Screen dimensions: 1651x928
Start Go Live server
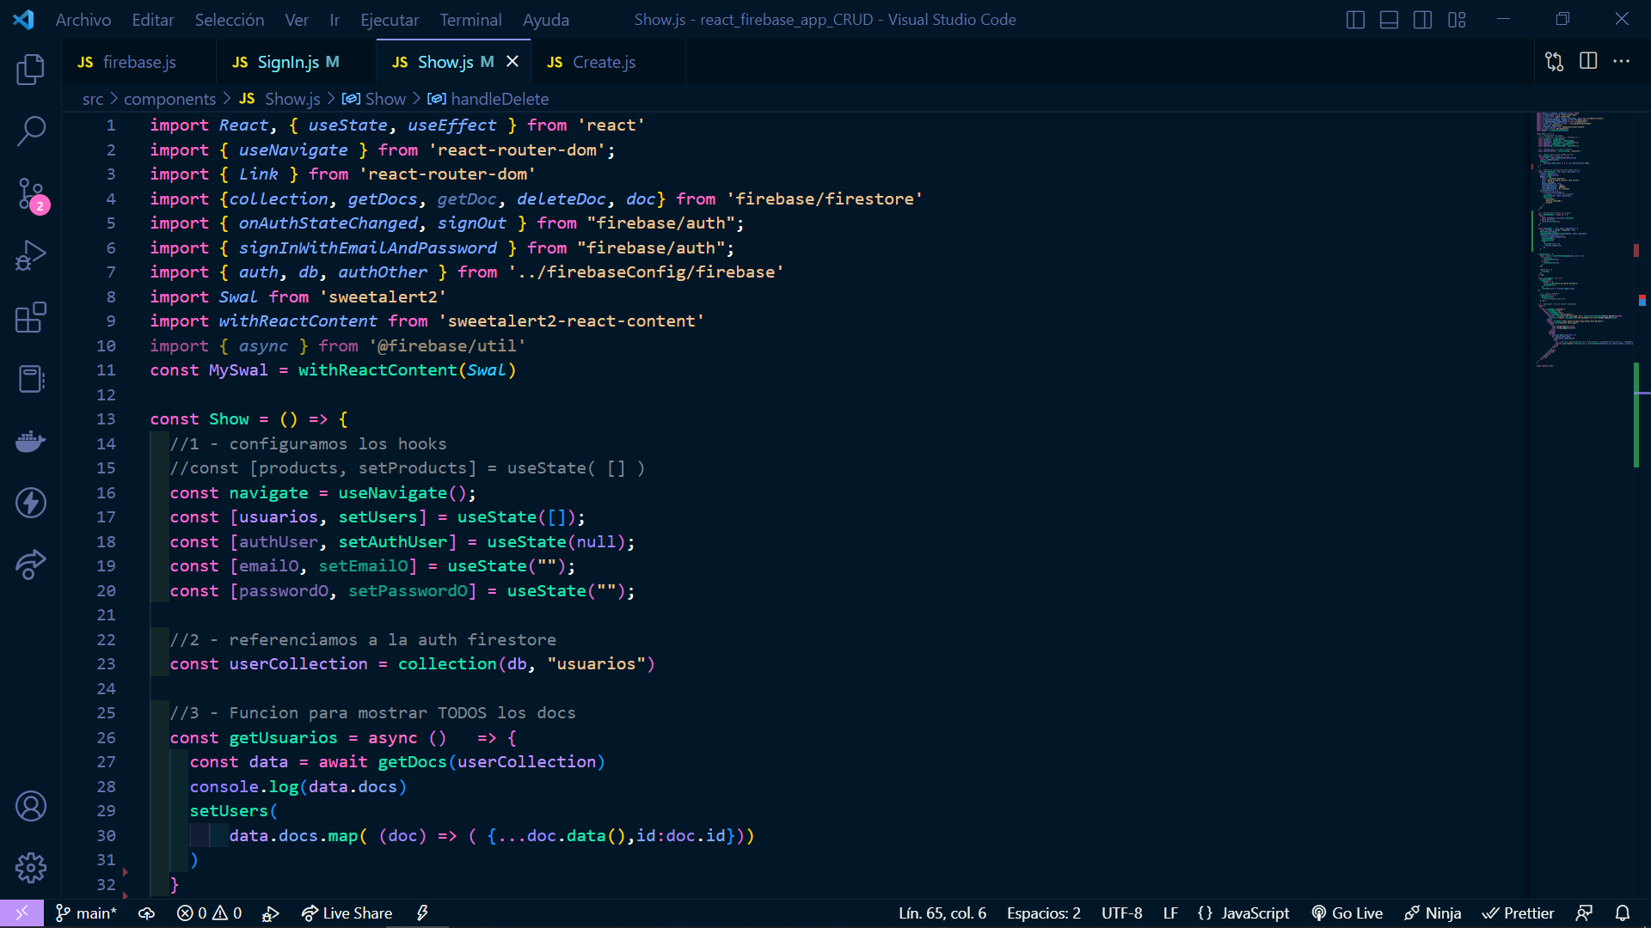coord(1347,913)
